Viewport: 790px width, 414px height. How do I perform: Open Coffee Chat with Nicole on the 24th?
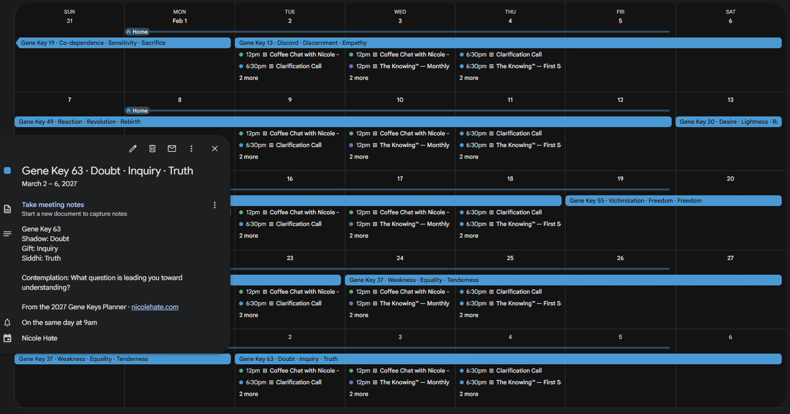pos(399,292)
